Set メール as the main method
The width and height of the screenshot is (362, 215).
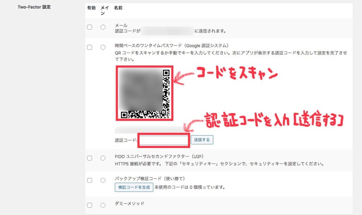[x=103, y=27]
